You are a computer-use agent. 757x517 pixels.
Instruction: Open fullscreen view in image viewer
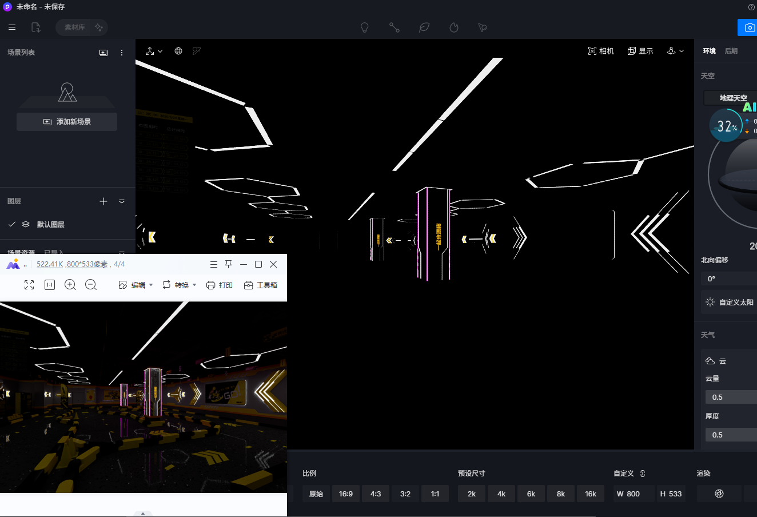pyautogui.click(x=29, y=285)
